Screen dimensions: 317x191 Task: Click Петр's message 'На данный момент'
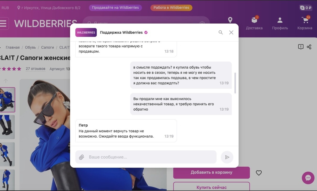(126, 131)
